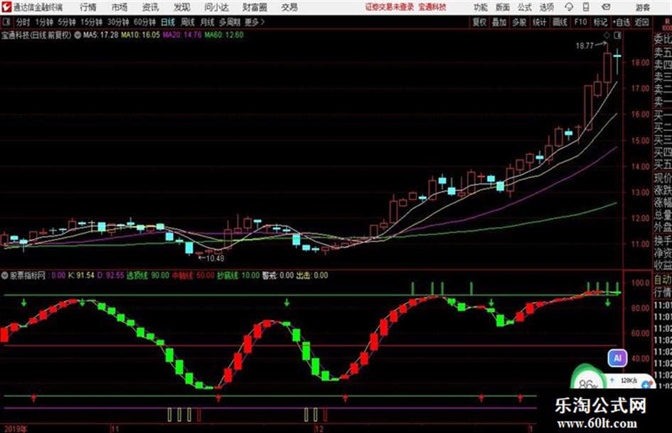Expand 更多 timeframe options
The height and width of the screenshot is (433, 672).
pos(255,22)
